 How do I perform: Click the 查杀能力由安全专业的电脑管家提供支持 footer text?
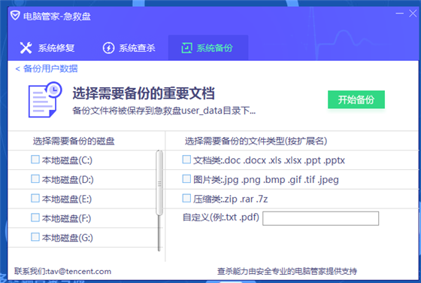[x=287, y=272]
